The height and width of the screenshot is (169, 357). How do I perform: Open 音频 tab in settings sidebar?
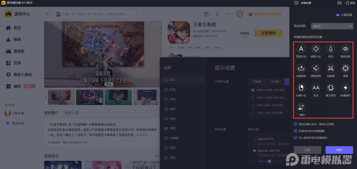pos(183,119)
